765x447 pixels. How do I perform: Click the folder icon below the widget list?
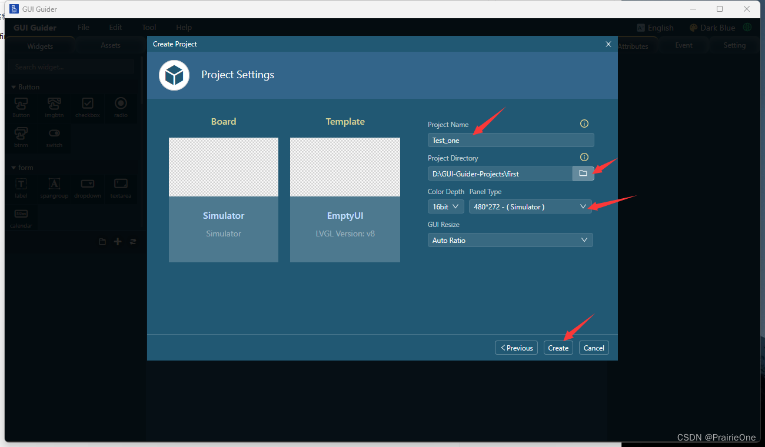tap(102, 242)
